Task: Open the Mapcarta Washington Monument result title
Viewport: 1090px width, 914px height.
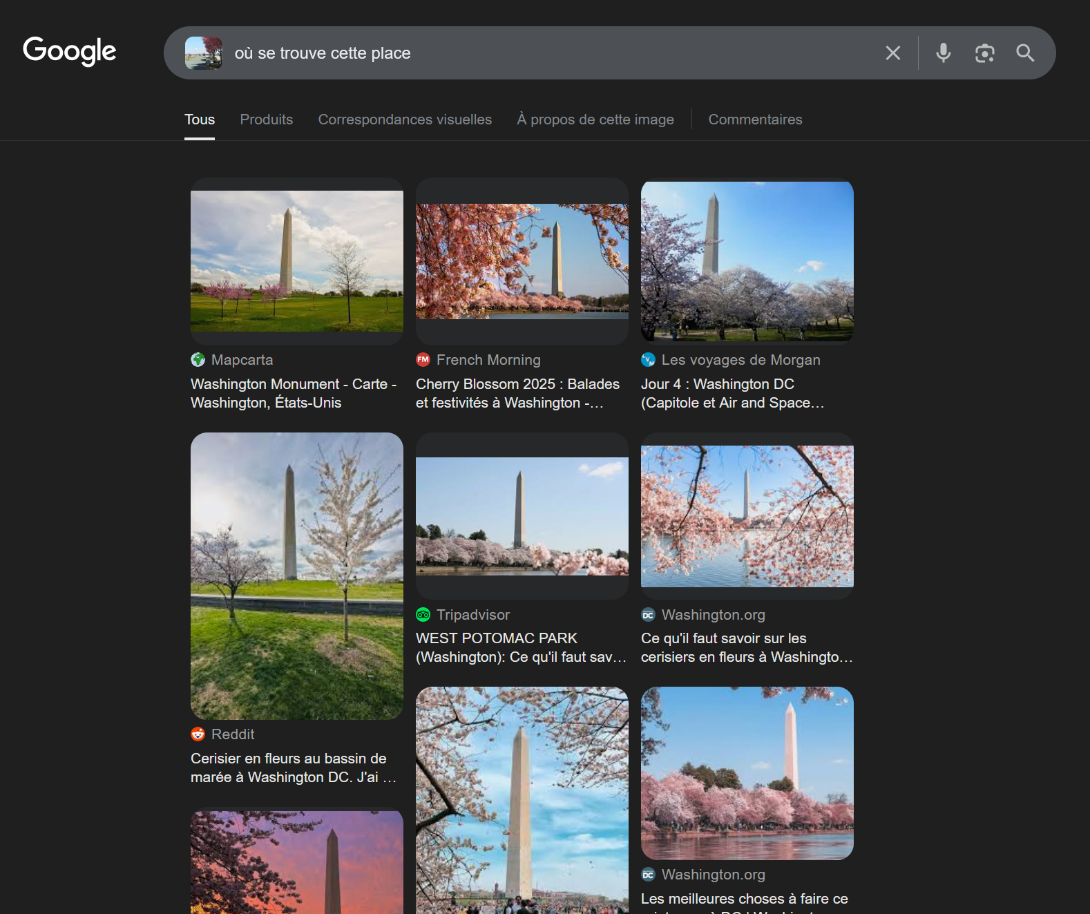Action: point(294,393)
